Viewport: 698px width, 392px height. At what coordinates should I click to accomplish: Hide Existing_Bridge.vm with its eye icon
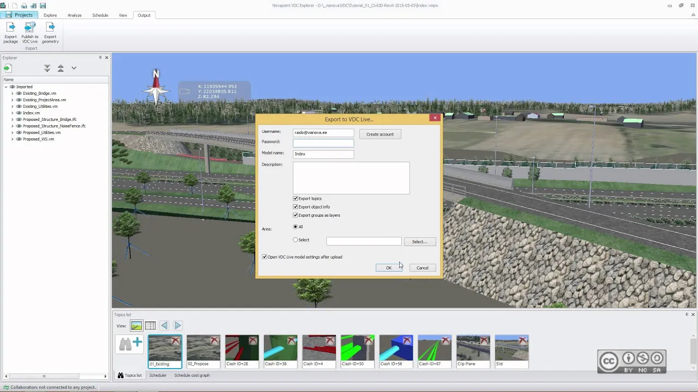pos(19,94)
